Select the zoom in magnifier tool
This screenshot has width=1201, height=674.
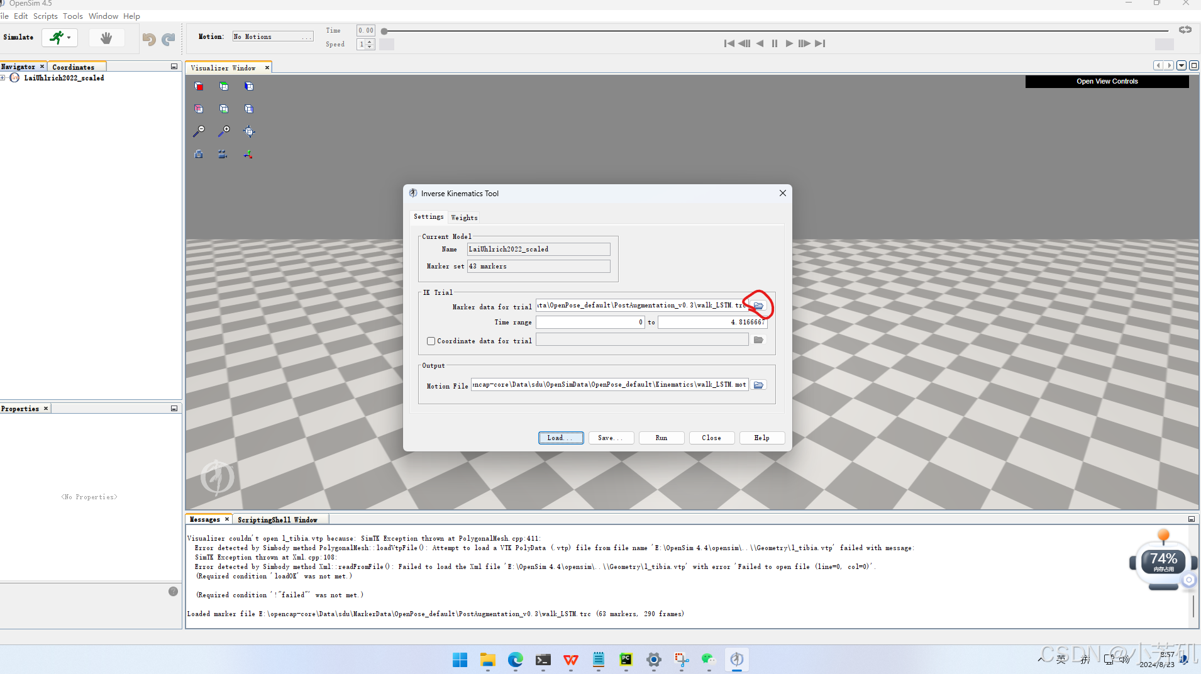(x=224, y=131)
